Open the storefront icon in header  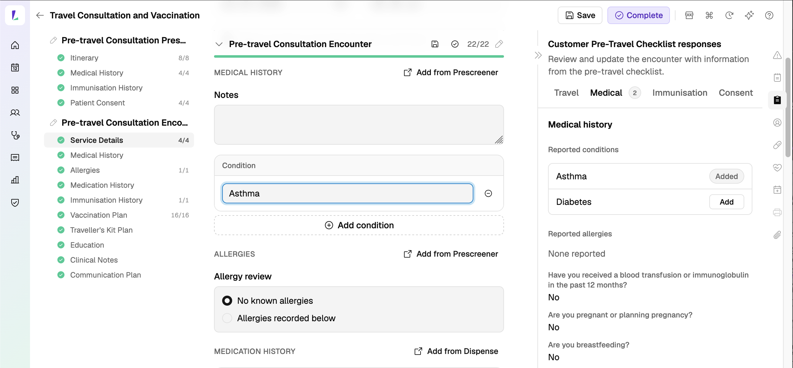(689, 15)
